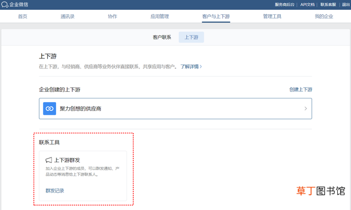Click the 企业微信 logo icon
The height and width of the screenshot is (210, 351).
4,4
